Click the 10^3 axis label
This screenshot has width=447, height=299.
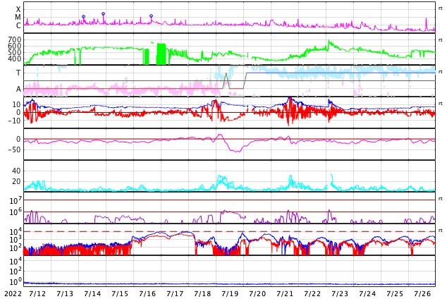coord(16,240)
